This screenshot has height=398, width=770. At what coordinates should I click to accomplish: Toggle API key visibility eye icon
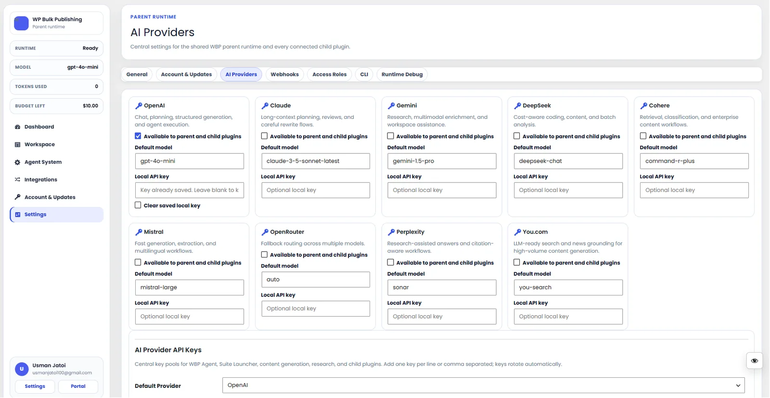click(754, 360)
